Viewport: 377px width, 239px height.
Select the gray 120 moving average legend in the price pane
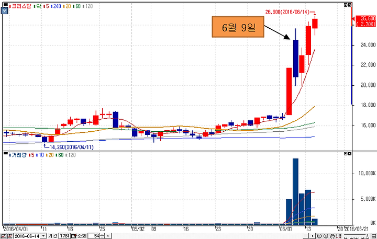88,6
